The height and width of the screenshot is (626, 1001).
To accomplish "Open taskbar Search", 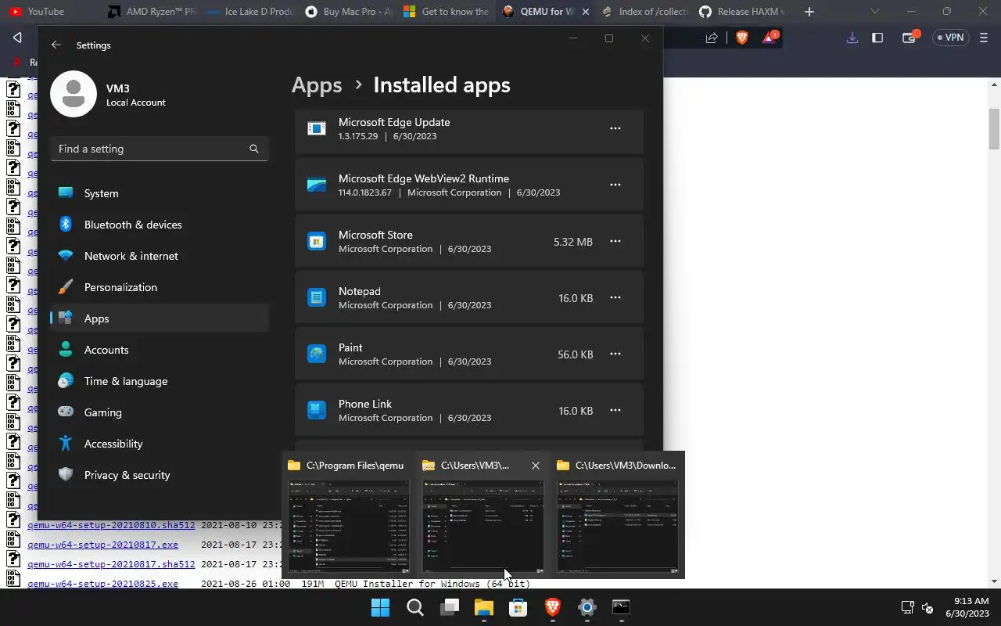I will click(414, 607).
